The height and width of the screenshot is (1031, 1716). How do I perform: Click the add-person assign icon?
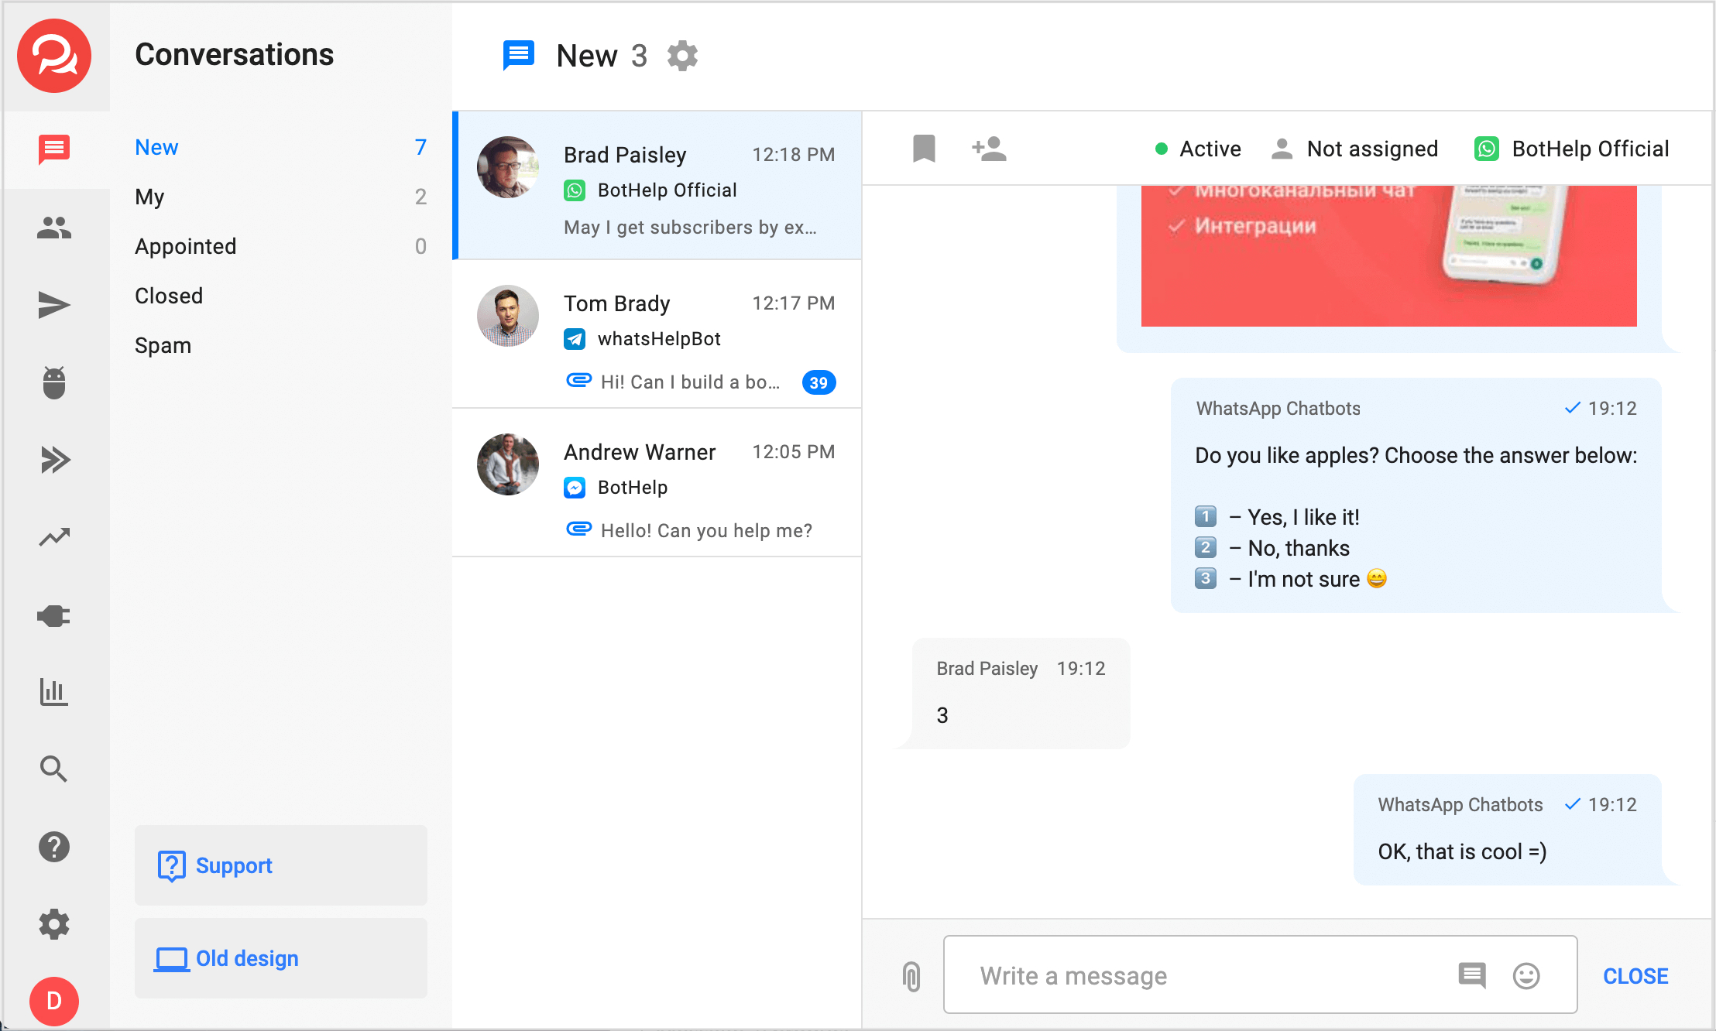point(989,148)
